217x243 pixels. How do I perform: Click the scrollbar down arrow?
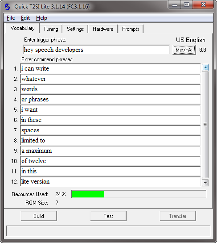coord(205,183)
